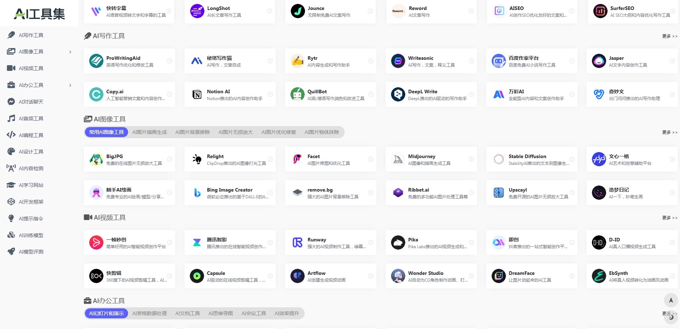Open the Relight bulb icon
This screenshot has height=329, width=680.
197,159
